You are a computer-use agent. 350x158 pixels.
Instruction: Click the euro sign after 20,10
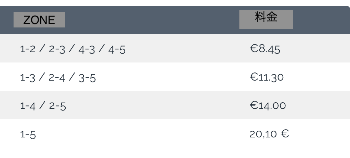(285, 134)
